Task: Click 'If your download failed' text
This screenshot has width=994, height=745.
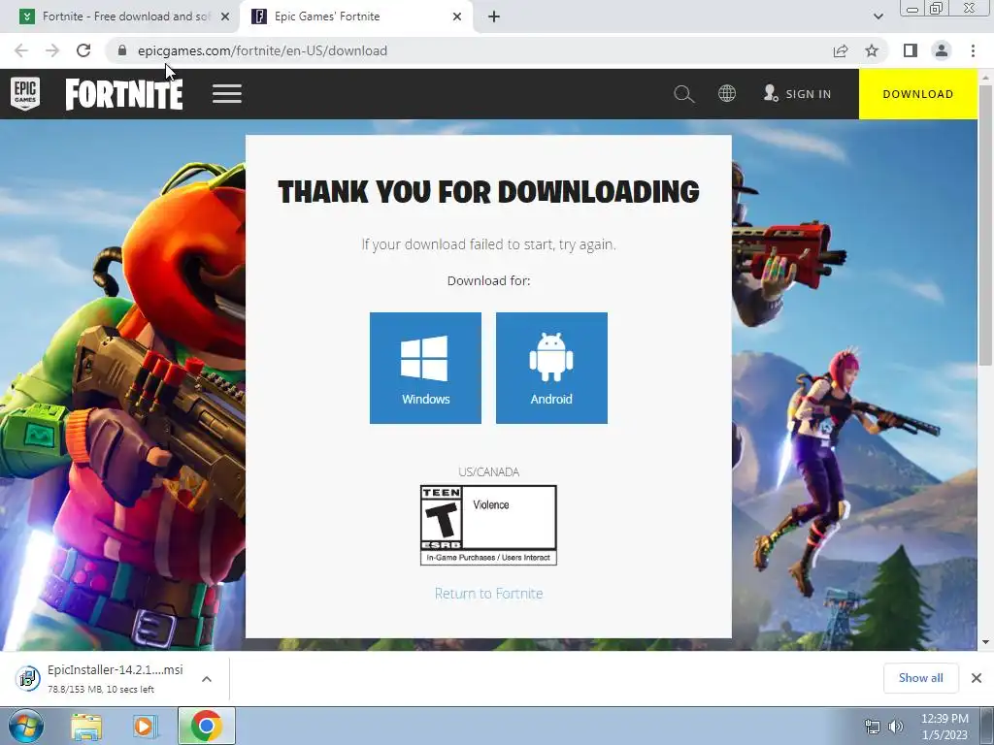Action: coord(489,243)
